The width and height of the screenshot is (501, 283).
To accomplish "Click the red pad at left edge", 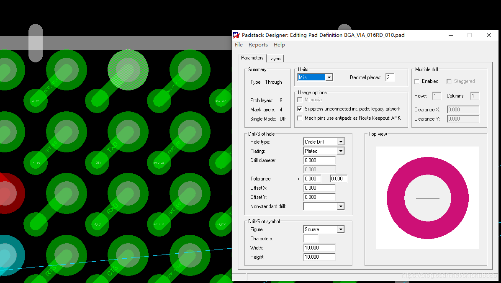I will click(8, 193).
